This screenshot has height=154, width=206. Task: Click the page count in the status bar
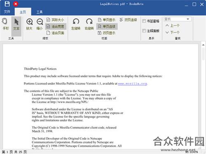(x=14, y=152)
